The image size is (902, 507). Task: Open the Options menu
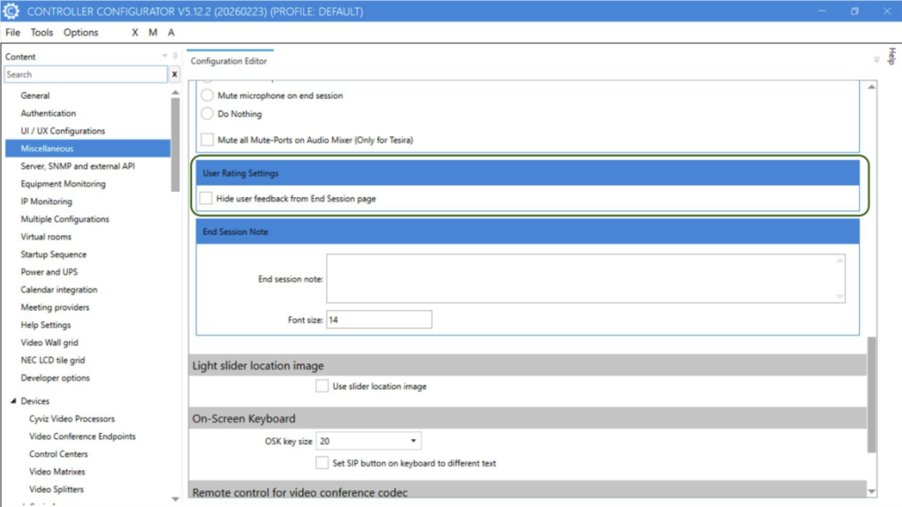point(81,33)
